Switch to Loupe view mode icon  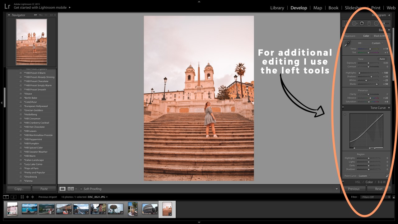(62, 189)
